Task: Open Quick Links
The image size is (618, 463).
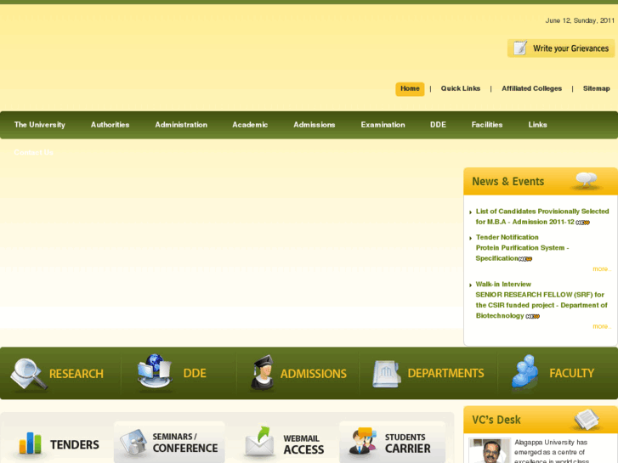Action: click(461, 88)
